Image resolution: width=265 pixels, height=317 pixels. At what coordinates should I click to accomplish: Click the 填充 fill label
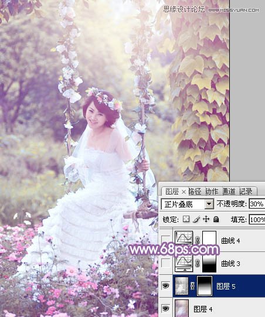click(x=239, y=220)
